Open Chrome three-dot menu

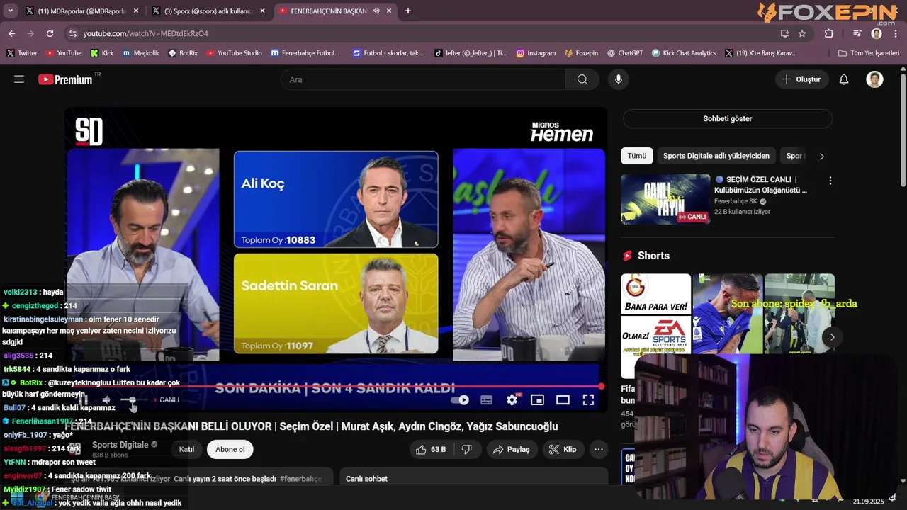896,33
